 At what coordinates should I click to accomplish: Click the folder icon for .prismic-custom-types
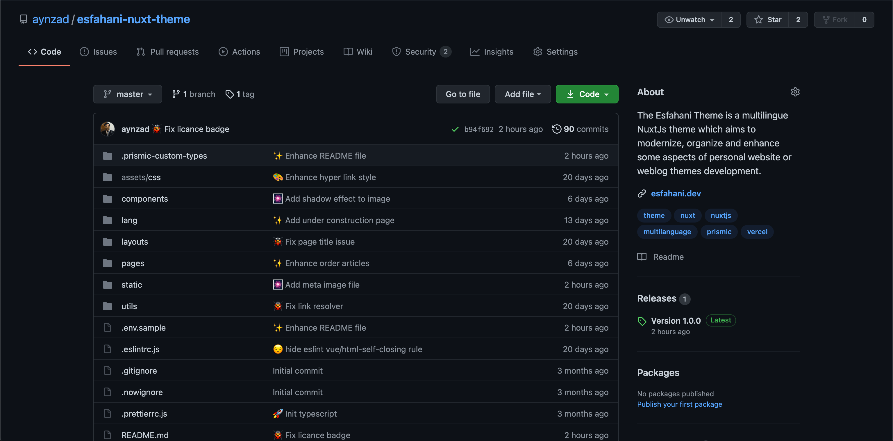click(108, 156)
